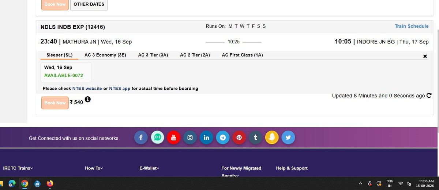The image size is (439, 190).
Task: Open the Twitter social icon
Action: (288, 137)
